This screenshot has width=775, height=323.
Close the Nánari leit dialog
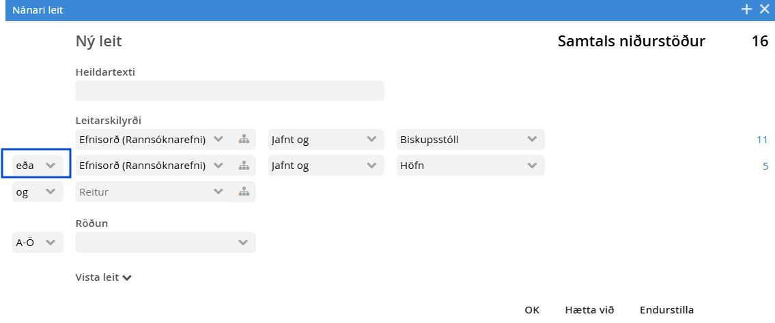(764, 10)
